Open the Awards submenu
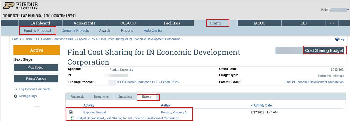This screenshot has height=121, width=352. 105,31
